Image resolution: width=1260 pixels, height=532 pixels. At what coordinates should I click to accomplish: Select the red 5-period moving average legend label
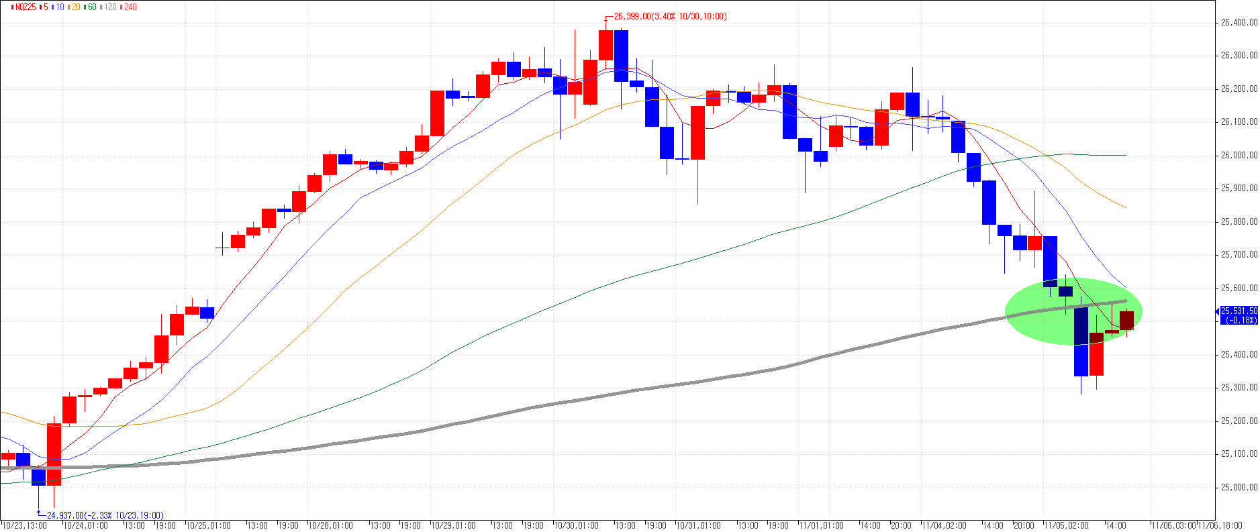coord(46,7)
